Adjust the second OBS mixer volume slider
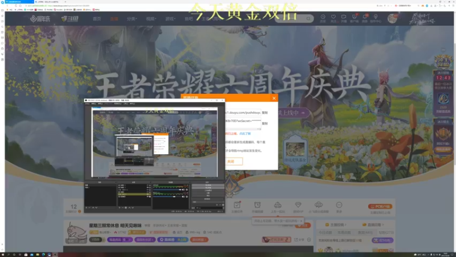This screenshot has width=456, height=257. pyautogui.click(x=167, y=196)
